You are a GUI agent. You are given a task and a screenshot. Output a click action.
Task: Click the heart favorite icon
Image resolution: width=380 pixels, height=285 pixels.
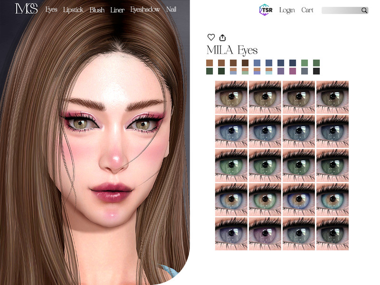click(211, 38)
